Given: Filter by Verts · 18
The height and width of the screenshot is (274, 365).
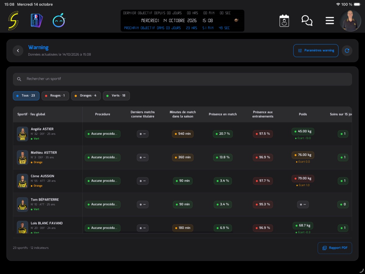Looking at the screenshot, I should pos(116,96).
